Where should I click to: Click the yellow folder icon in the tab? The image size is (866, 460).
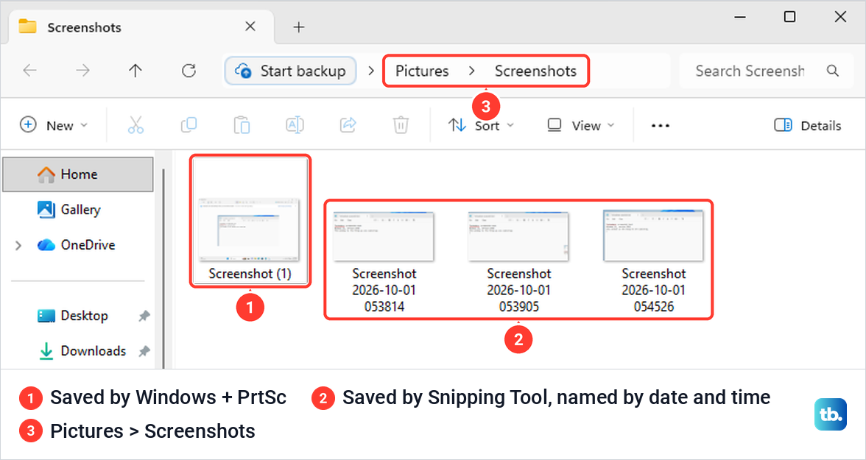tap(27, 26)
